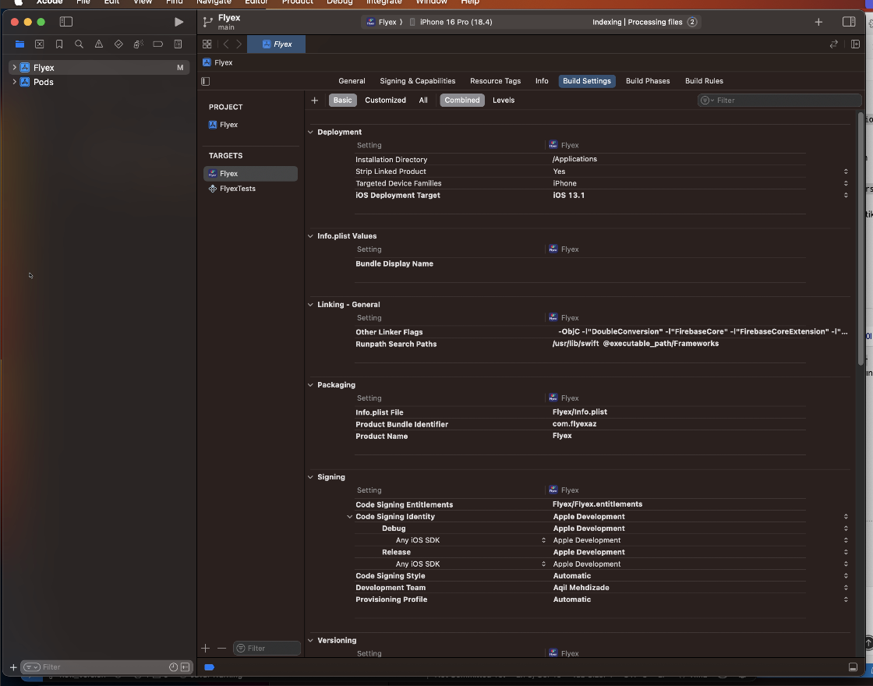Open the Report navigator icon
The image size is (873, 686).
(178, 44)
